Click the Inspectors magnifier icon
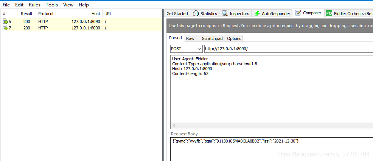 coord(225,14)
